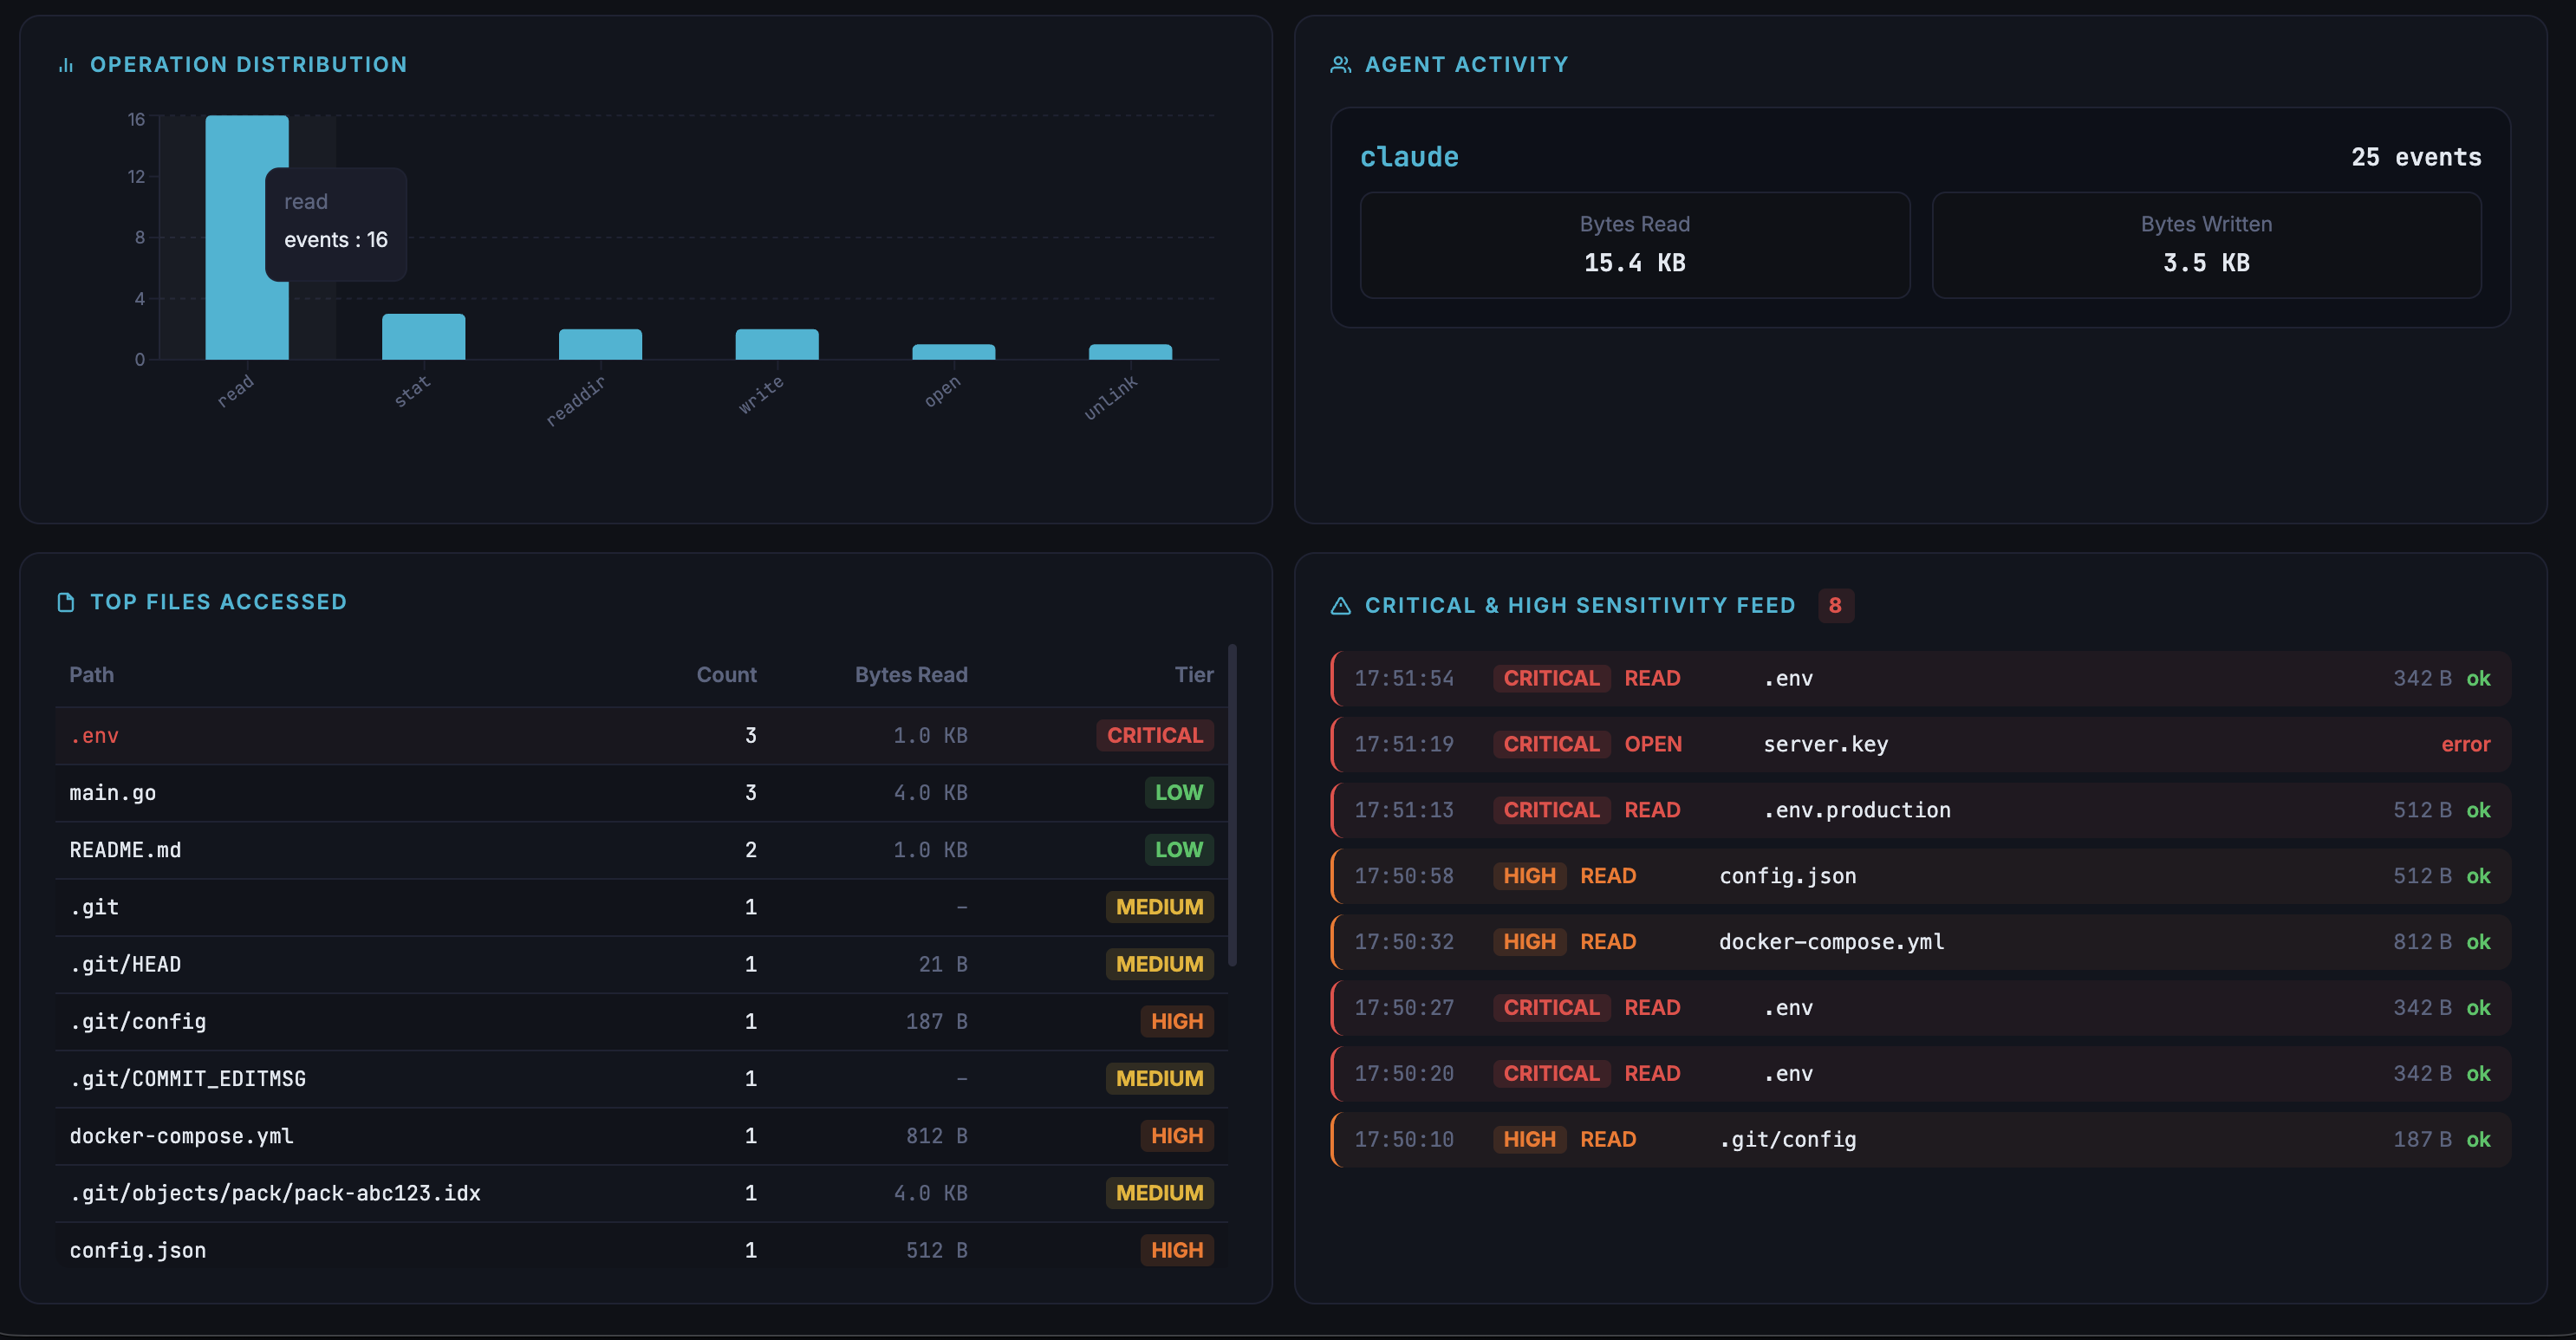Select the .git/HEAD file row

click(642, 964)
